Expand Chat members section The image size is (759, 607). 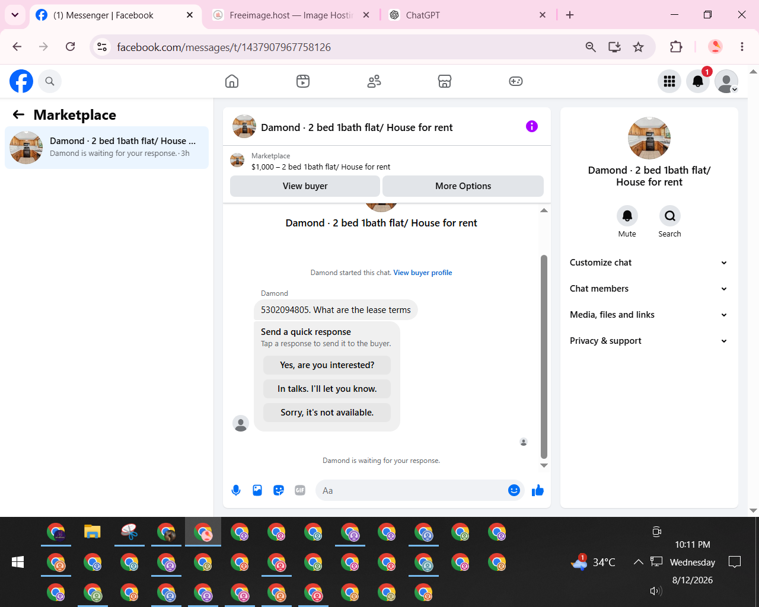649,289
